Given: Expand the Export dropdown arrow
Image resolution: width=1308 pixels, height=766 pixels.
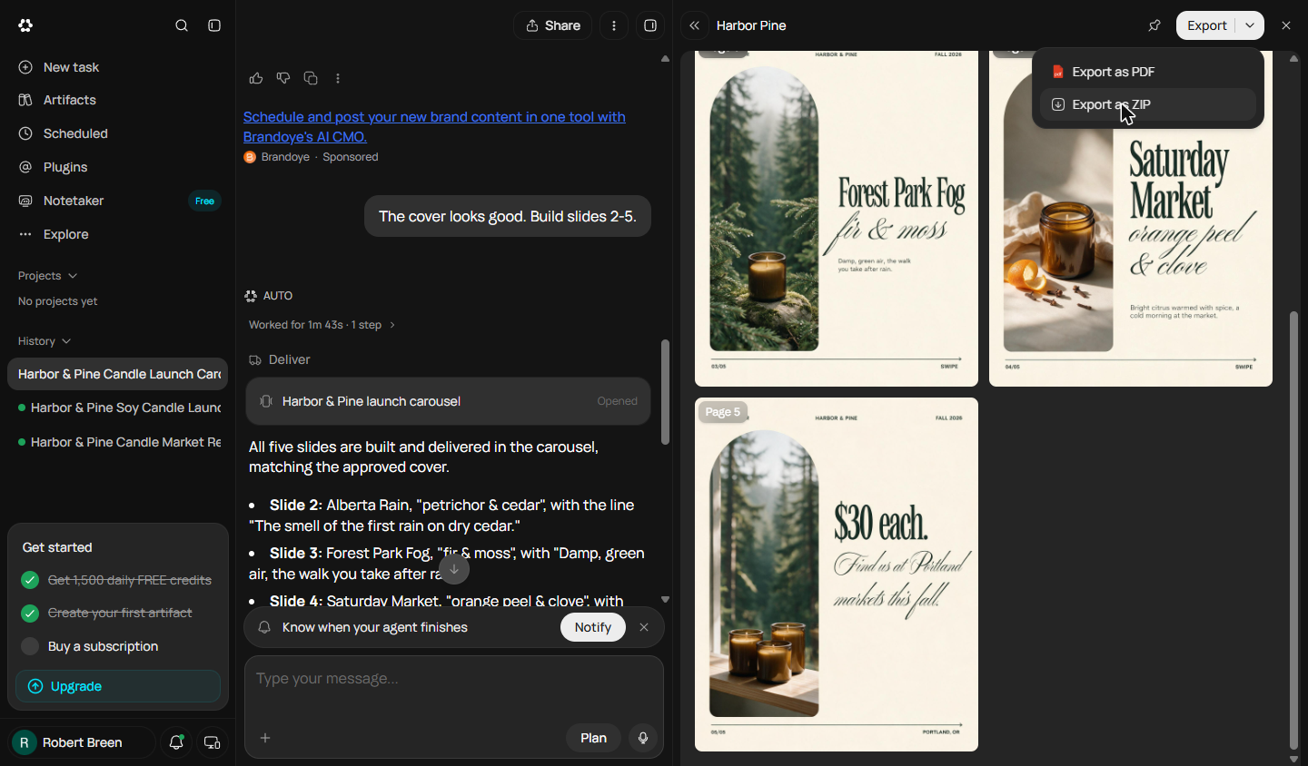Looking at the screenshot, I should click(x=1250, y=25).
